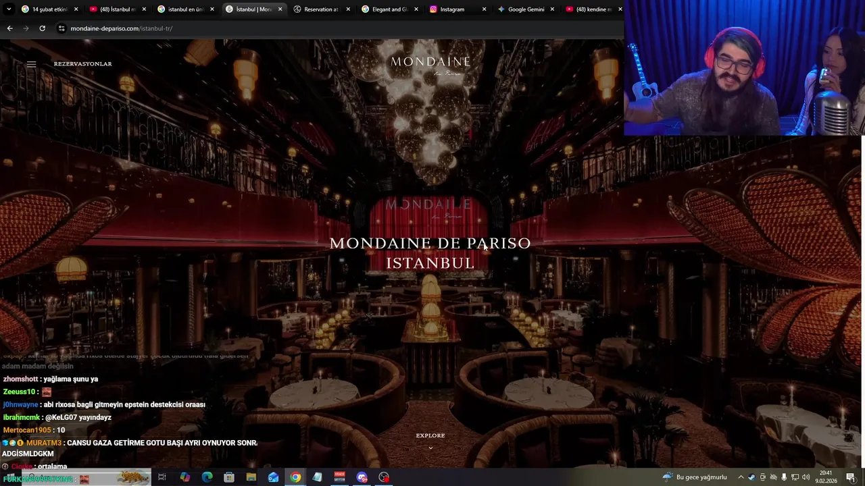This screenshot has width=865, height=486.
Task: Click the Mertocan1905 '10' chat message
Action: coord(34,431)
